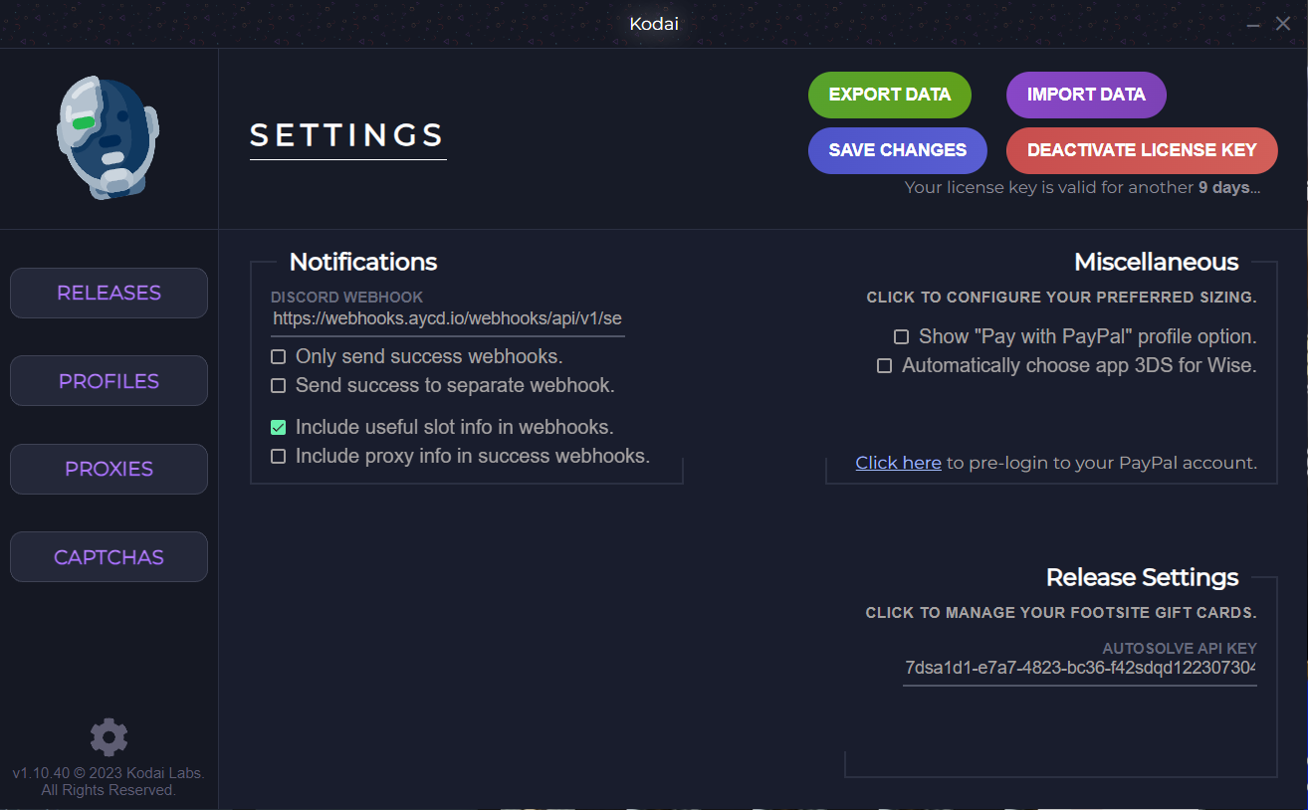Open settings via the gear icon
The image size is (1308, 810).
click(109, 737)
